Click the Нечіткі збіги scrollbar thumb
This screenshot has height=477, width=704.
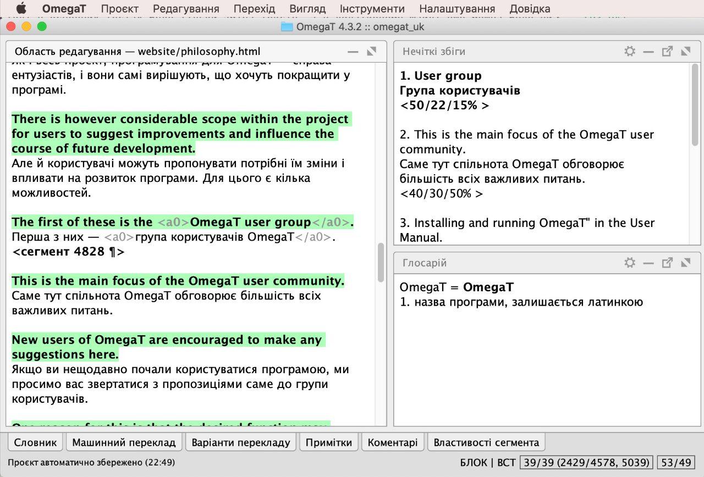(695, 106)
